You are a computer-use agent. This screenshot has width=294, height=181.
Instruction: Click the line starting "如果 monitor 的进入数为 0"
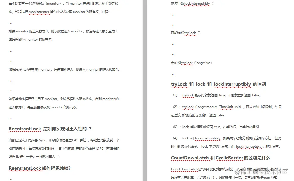pyautogui.click(x=64, y=31)
